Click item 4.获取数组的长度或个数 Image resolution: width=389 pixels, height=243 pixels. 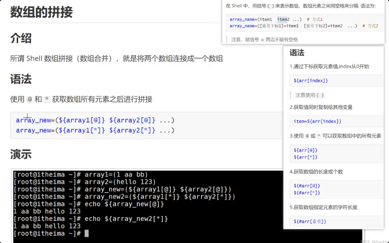coord(316,172)
